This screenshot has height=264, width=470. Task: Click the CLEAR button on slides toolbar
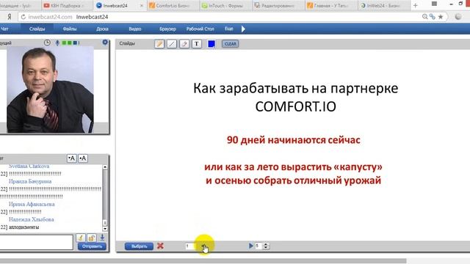pos(230,44)
